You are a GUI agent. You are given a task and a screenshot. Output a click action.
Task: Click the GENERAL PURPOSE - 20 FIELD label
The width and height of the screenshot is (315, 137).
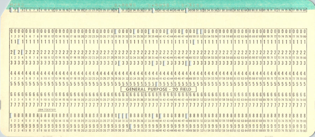point(159,89)
